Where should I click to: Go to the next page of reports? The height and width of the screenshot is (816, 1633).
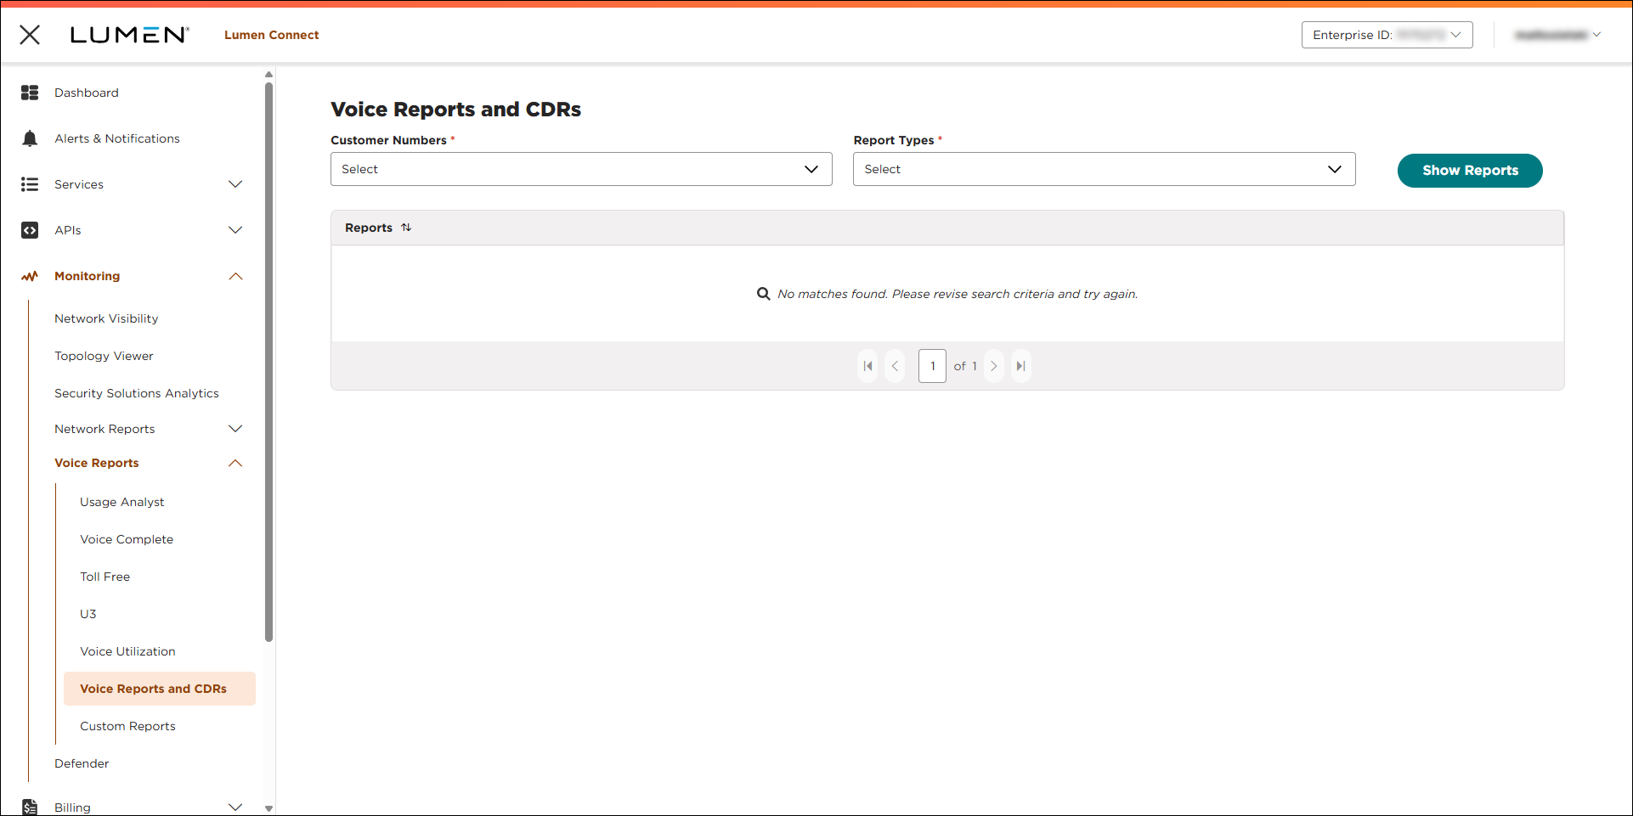tap(993, 365)
